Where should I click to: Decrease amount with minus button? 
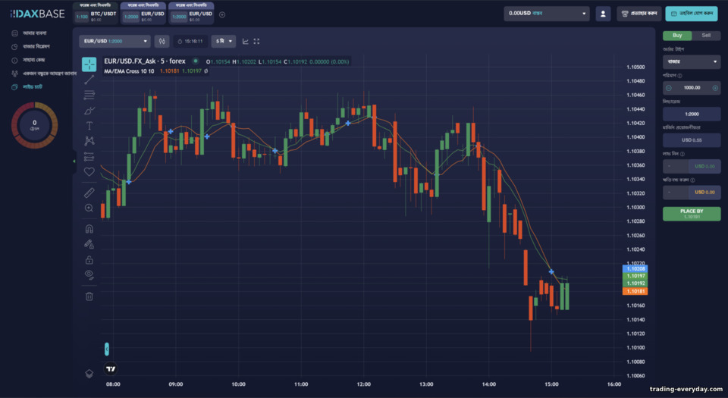669,88
